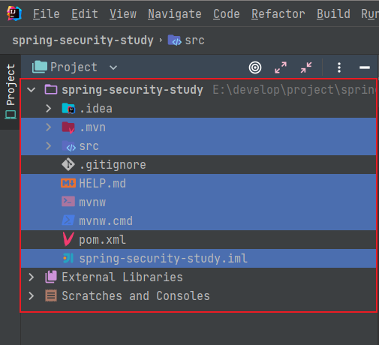
Task: Open the Code menu
Action: pyautogui.click(x=227, y=13)
